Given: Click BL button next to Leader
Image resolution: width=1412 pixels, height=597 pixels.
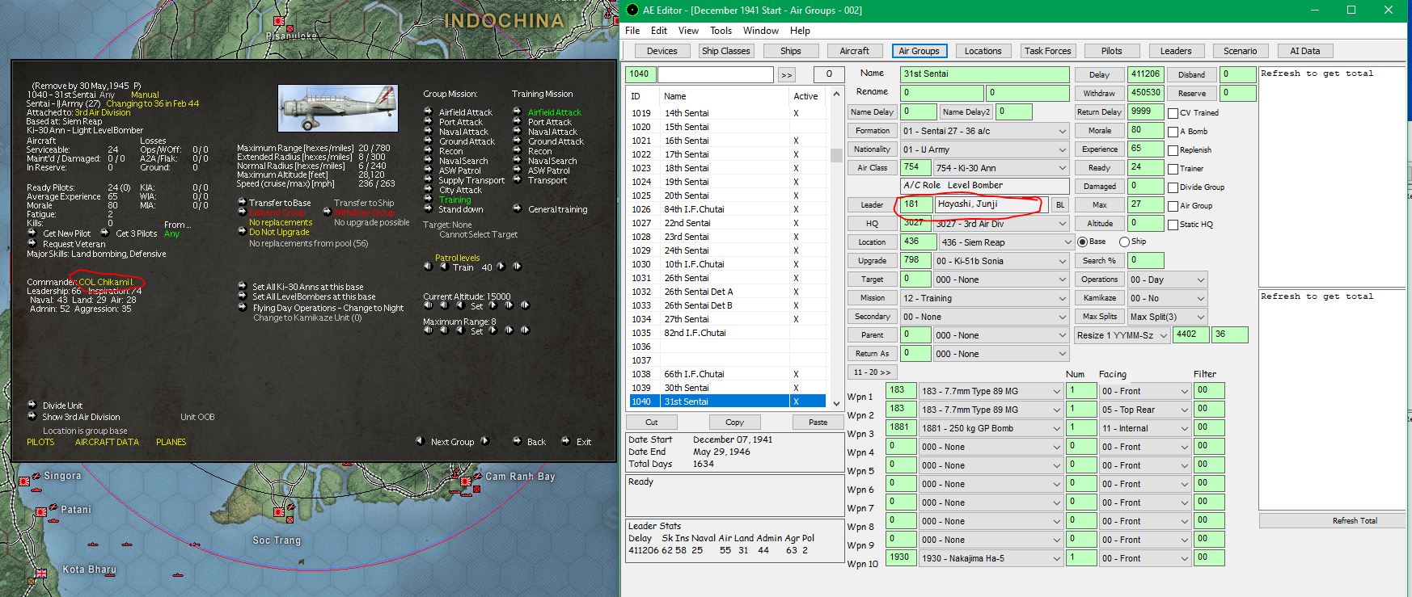Looking at the screenshot, I should point(1059,205).
